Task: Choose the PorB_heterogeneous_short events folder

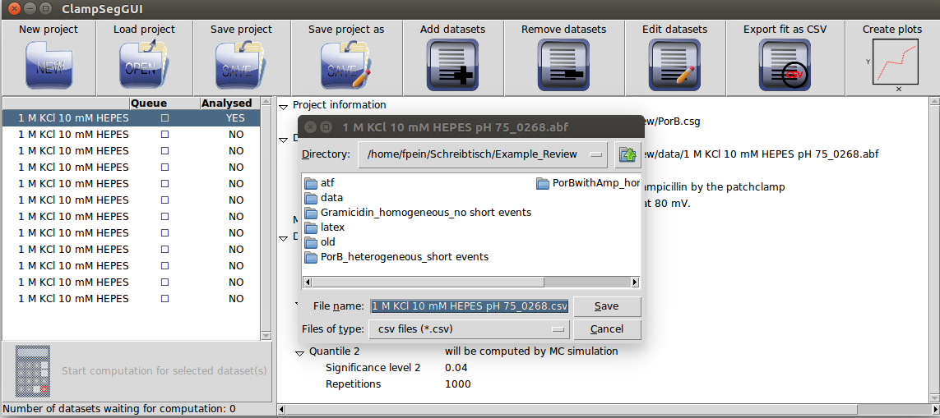Action: pos(396,257)
